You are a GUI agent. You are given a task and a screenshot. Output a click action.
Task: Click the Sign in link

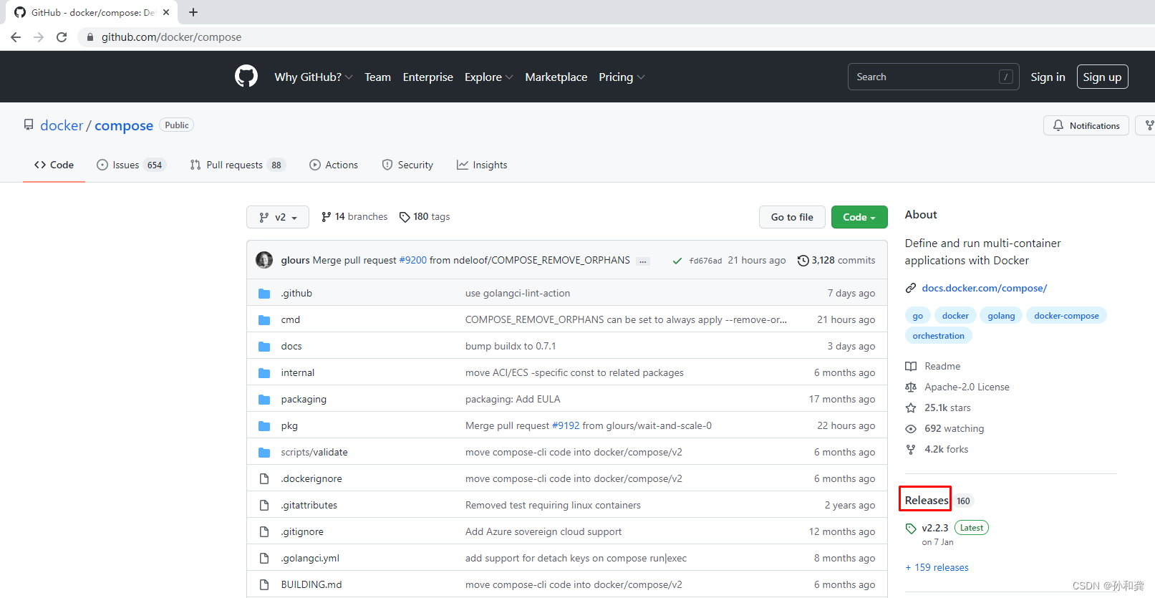click(1048, 77)
